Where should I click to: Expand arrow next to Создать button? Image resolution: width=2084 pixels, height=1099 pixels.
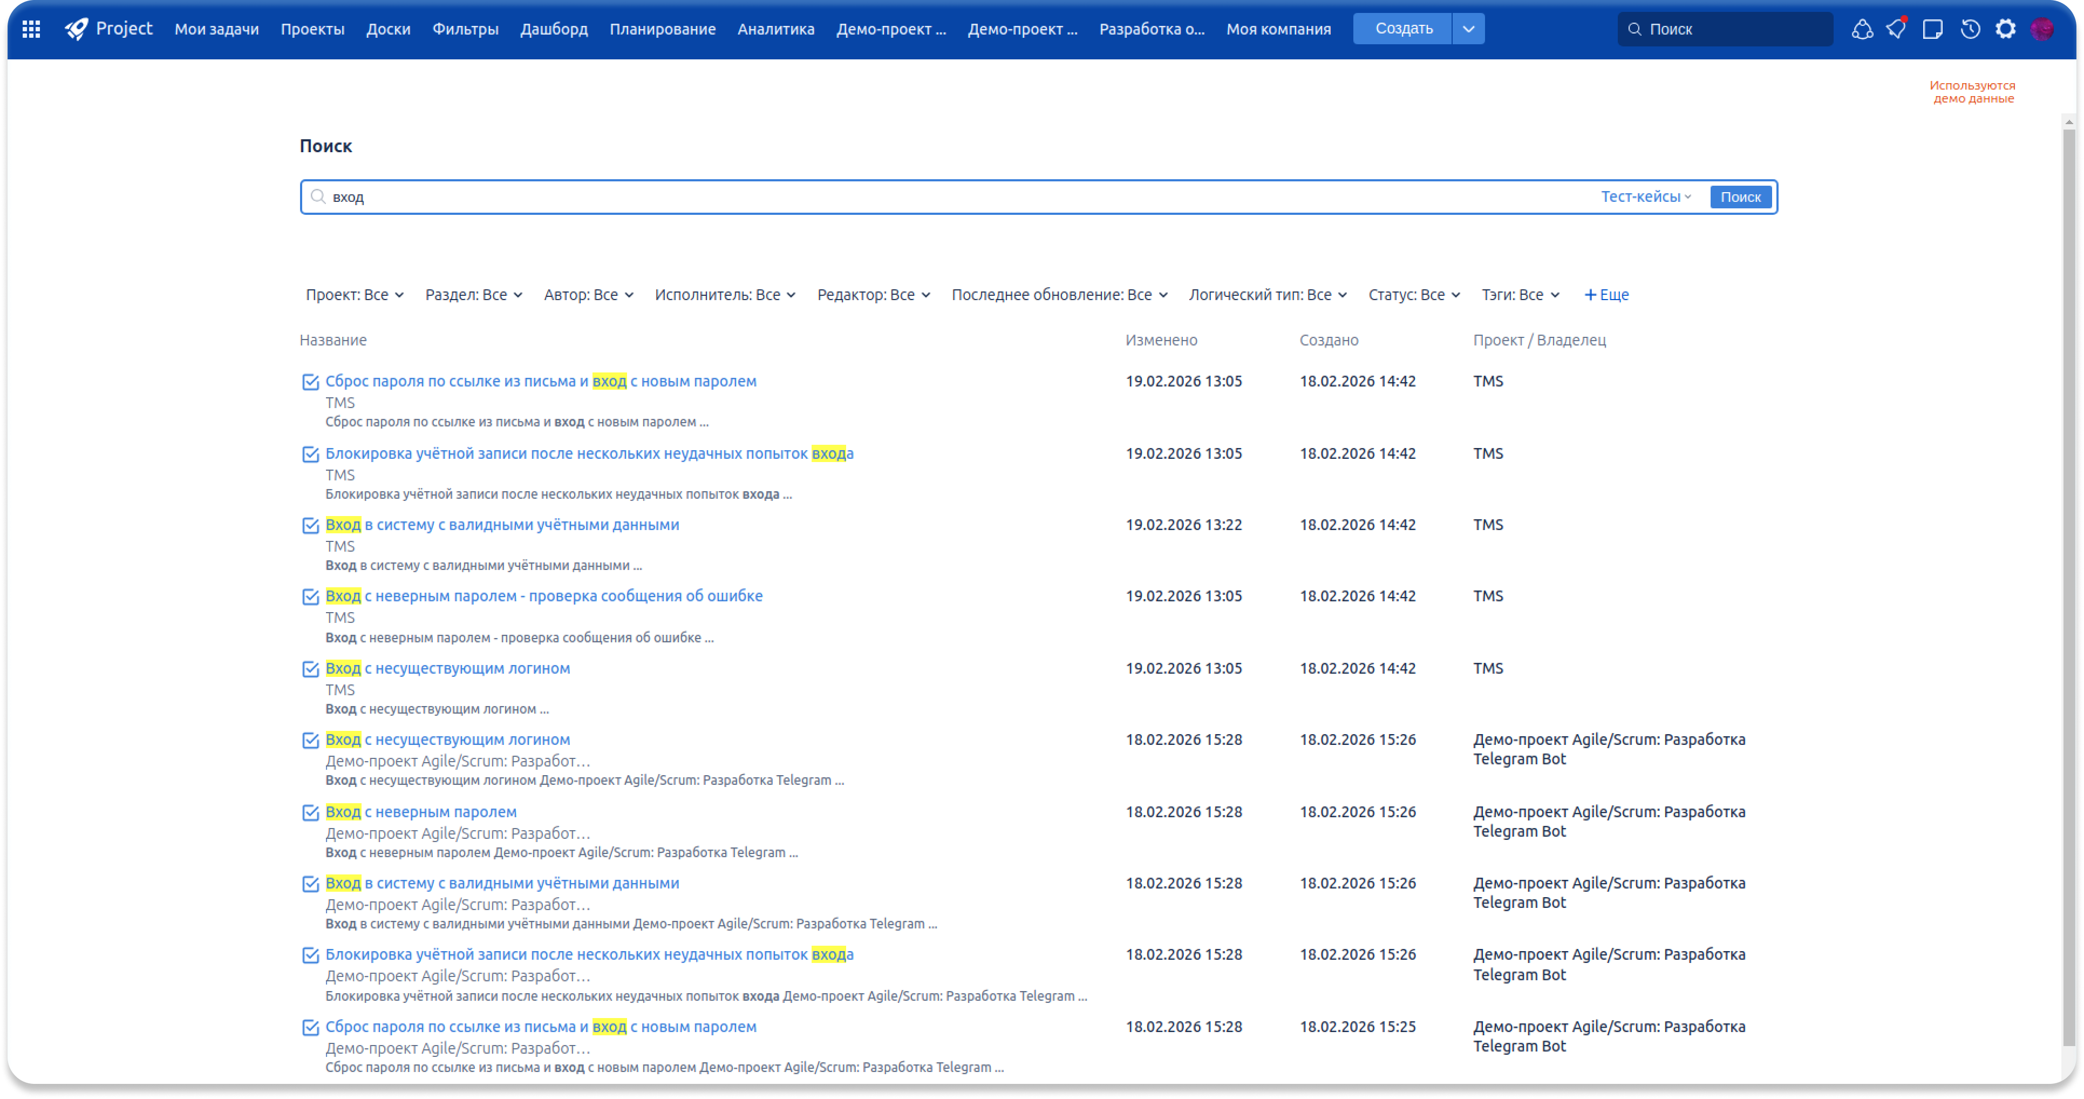pyautogui.click(x=1468, y=29)
